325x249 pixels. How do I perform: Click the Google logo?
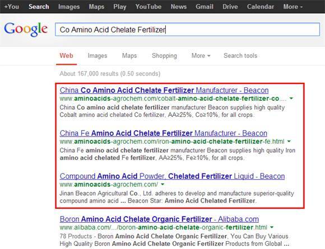26,30
